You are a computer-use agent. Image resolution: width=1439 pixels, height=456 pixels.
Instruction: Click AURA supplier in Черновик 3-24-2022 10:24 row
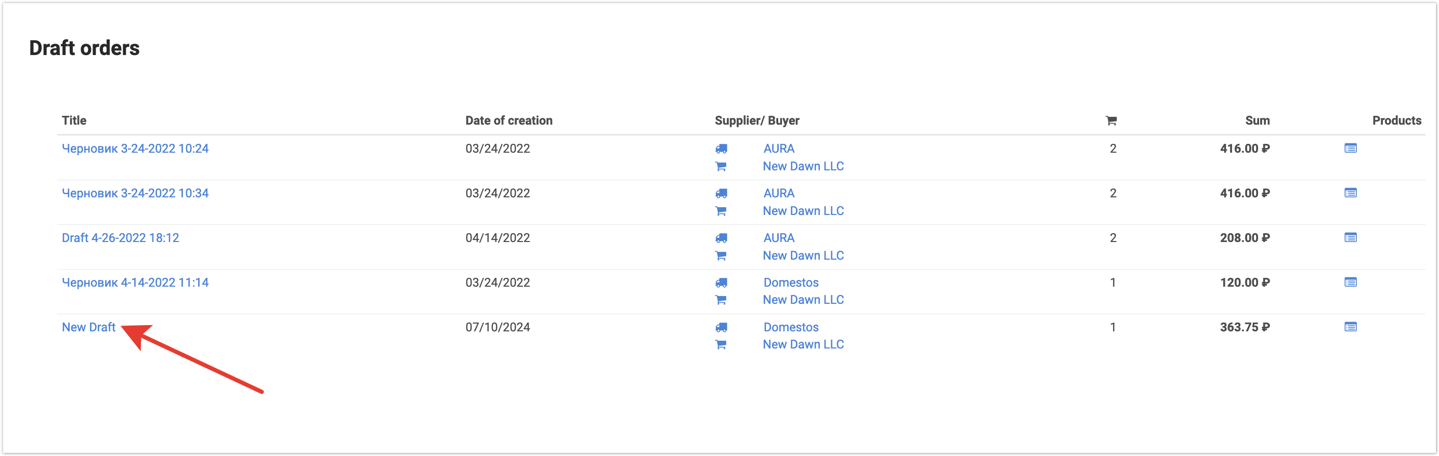[x=778, y=149]
